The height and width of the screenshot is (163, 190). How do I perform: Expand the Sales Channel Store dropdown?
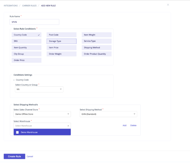[42, 114]
